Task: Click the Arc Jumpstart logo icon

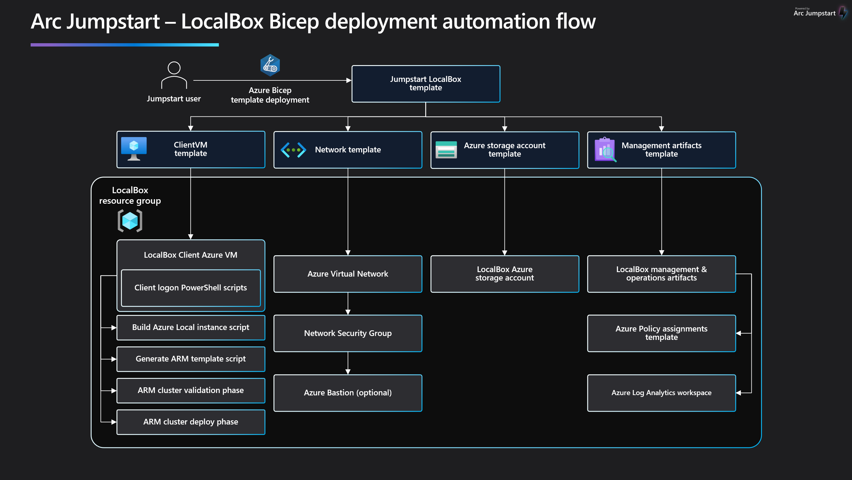Action: (x=843, y=13)
